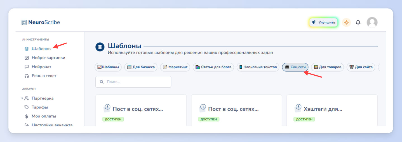Open the first Пост в соц. сетях card
402x142 pixels.
click(x=141, y=110)
